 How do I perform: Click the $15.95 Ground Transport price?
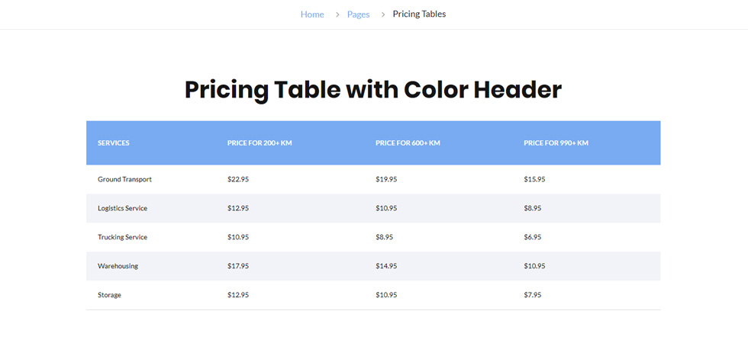(x=534, y=180)
